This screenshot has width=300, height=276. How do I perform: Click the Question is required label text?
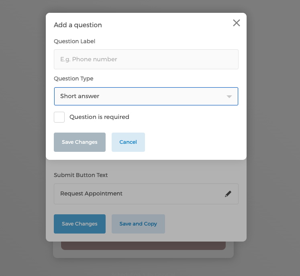(x=99, y=117)
